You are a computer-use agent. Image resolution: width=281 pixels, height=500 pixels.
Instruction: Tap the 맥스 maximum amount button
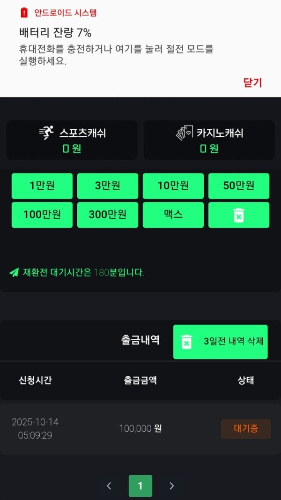(x=173, y=215)
